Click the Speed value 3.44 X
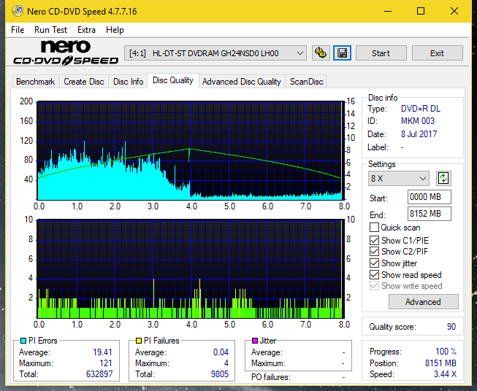477x391 pixels. (x=445, y=374)
